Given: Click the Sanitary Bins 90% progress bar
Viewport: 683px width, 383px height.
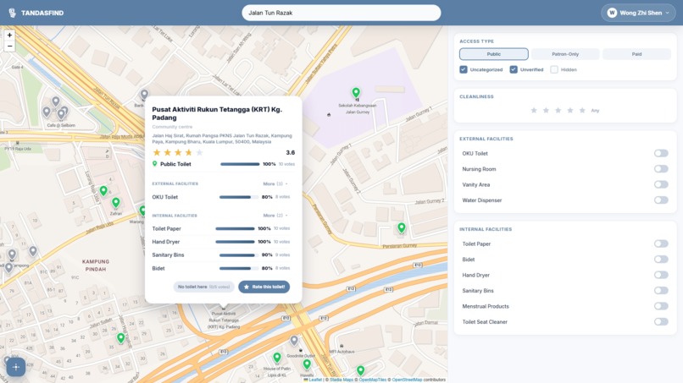Looking at the screenshot, I should [237, 255].
